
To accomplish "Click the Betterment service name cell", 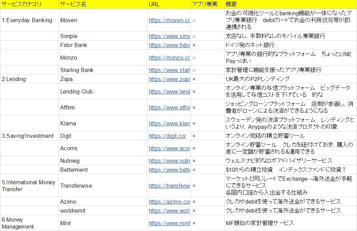I will point(103,170).
